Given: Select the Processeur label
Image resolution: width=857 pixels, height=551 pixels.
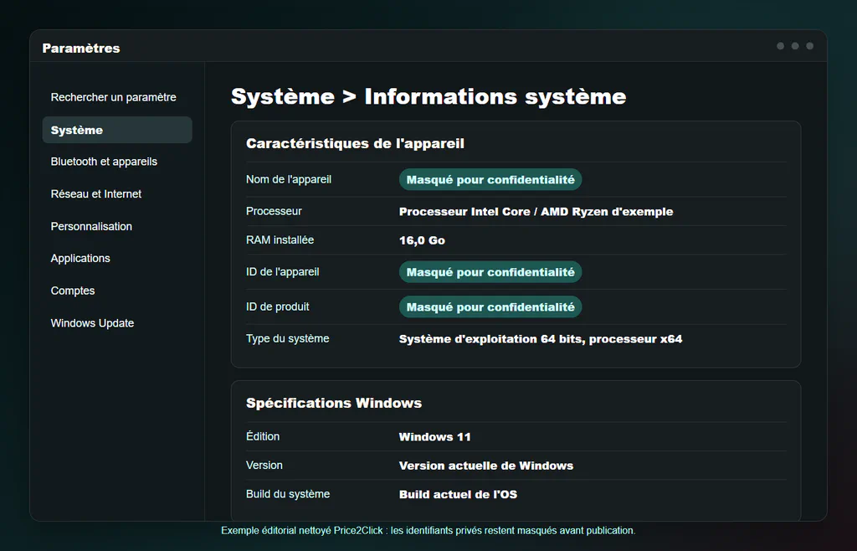Looking at the screenshot, I should tap(274, 211).
